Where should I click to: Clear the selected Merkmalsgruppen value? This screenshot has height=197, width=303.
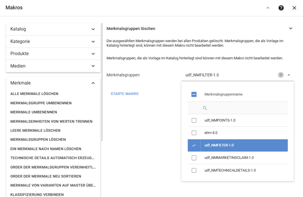(x=281, y=75)
